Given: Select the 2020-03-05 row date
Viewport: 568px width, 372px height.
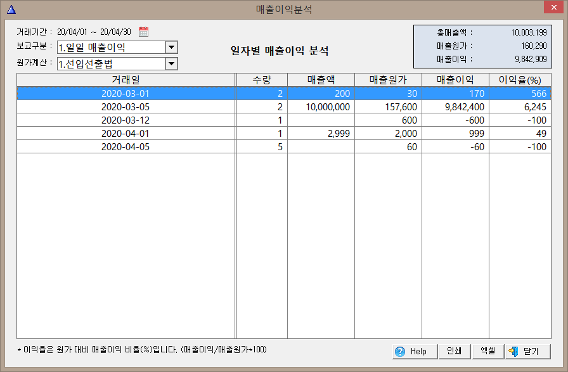Looking at the screenshot, I should 126,107.
